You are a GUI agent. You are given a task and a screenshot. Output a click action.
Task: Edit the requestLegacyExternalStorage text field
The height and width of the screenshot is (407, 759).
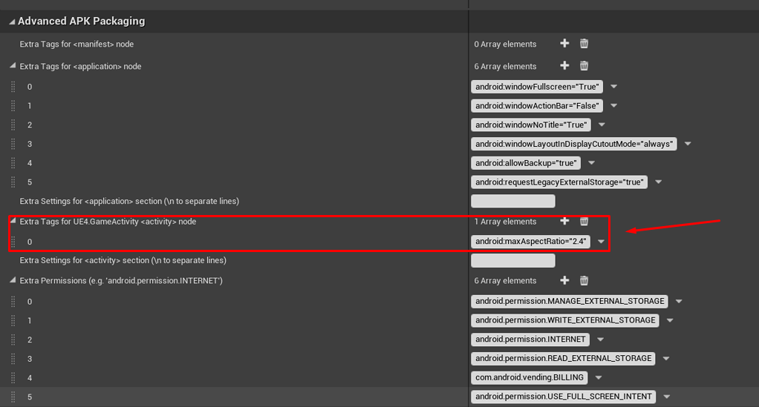(559, 182)
